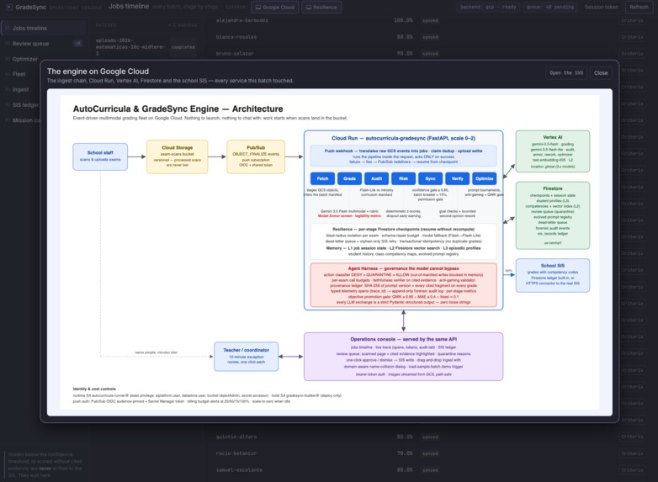Click the completed status badge on batch
Viewport: 658px width, 482px height.
(x=183, y=47)
